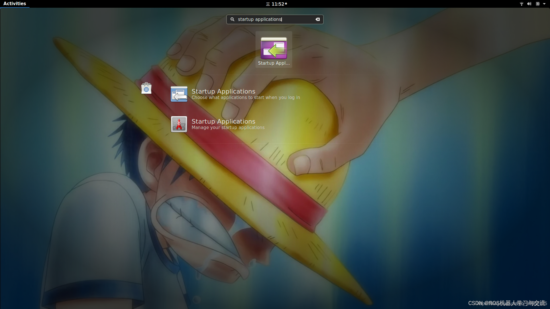Click the Wi-Fi status icon
The image size is (550, 309).
click(521, 4)
